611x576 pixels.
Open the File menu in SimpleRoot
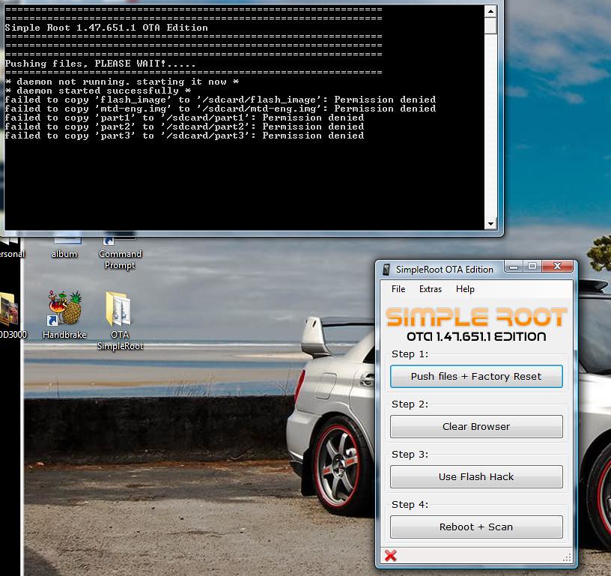pyautogui.click(x=398, y=289)
